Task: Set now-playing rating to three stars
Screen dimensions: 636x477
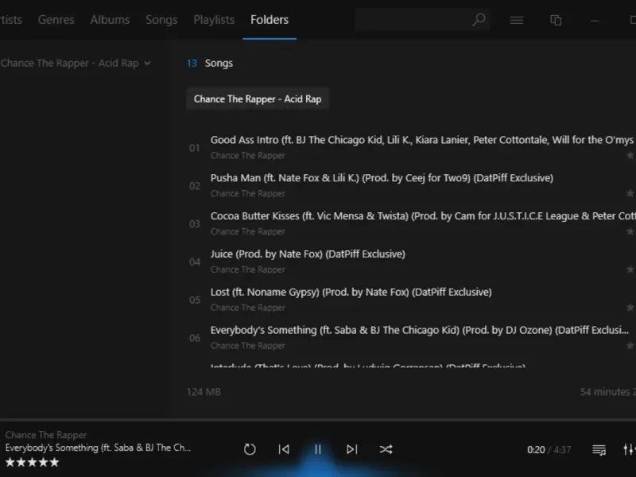Action: pyautogui.click(x=32, y=463)
